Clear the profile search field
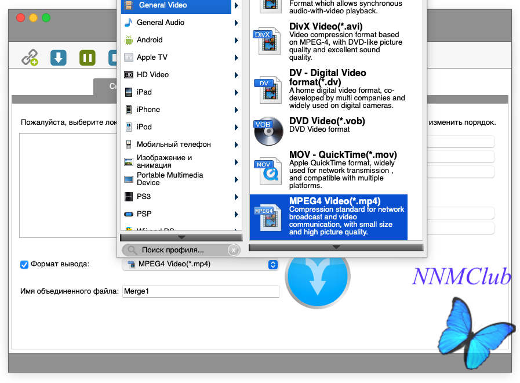Screen dimensions: 520x383 pyautogui.click(x=234, y=250)
